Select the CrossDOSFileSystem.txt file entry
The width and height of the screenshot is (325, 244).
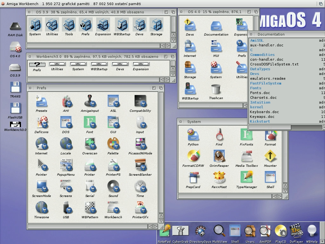[x=274, y=64]
